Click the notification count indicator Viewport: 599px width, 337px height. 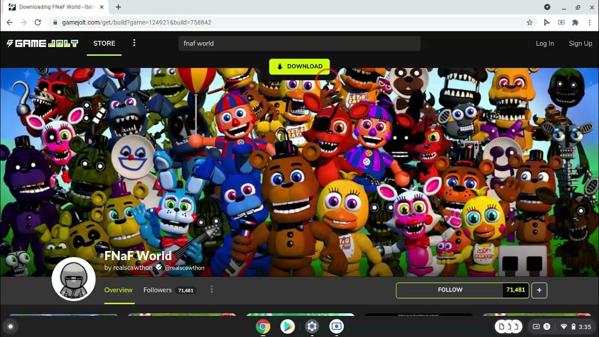point(547,327)
